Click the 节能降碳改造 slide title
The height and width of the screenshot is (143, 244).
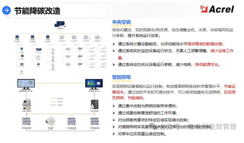coord(37,11)
